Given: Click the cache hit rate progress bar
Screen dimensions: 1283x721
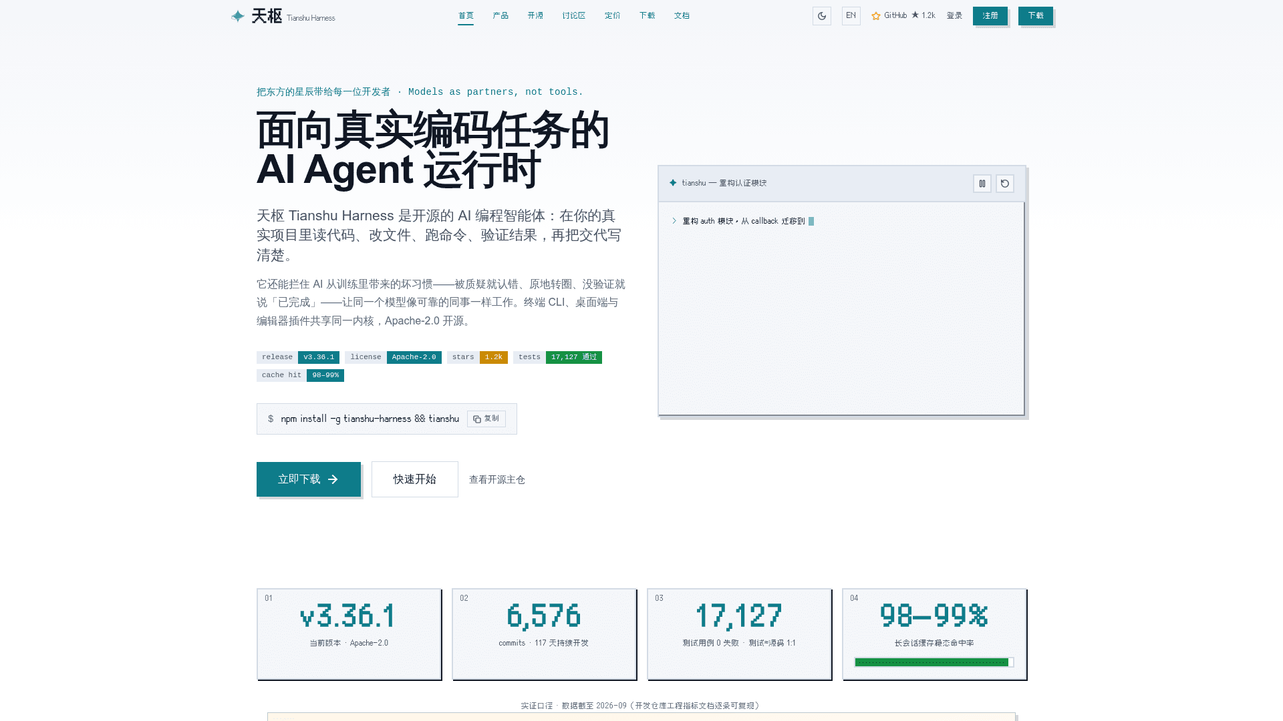Looking at the screenshot, I should click(934, 662).
